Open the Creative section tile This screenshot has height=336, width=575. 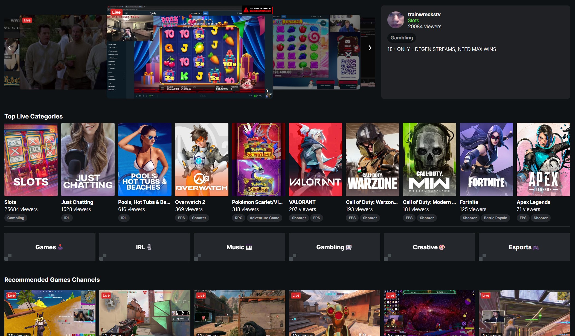tap(429, 247)
